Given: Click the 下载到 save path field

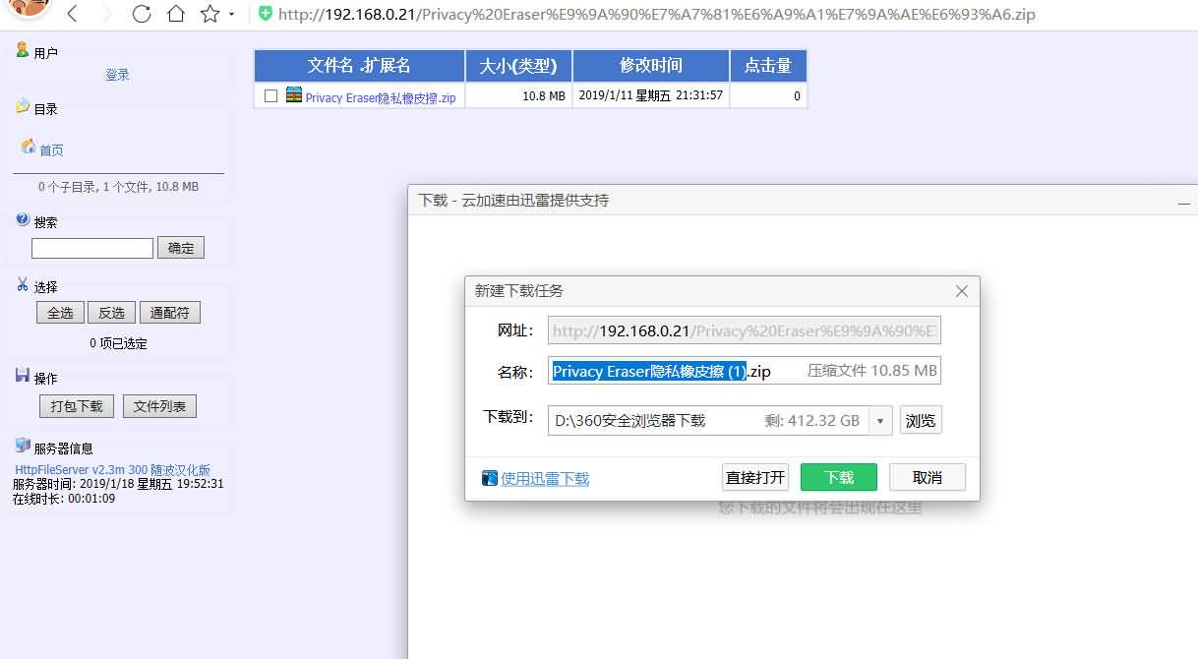Looking at the screenshot, I should (x=709, y=421).
